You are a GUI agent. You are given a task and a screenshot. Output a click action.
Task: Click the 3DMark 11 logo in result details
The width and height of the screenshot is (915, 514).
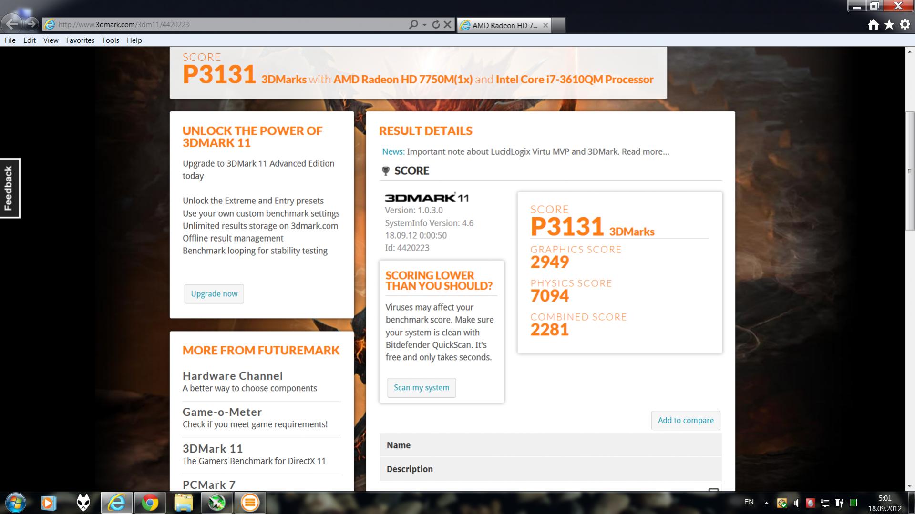[x=427, y=197]
